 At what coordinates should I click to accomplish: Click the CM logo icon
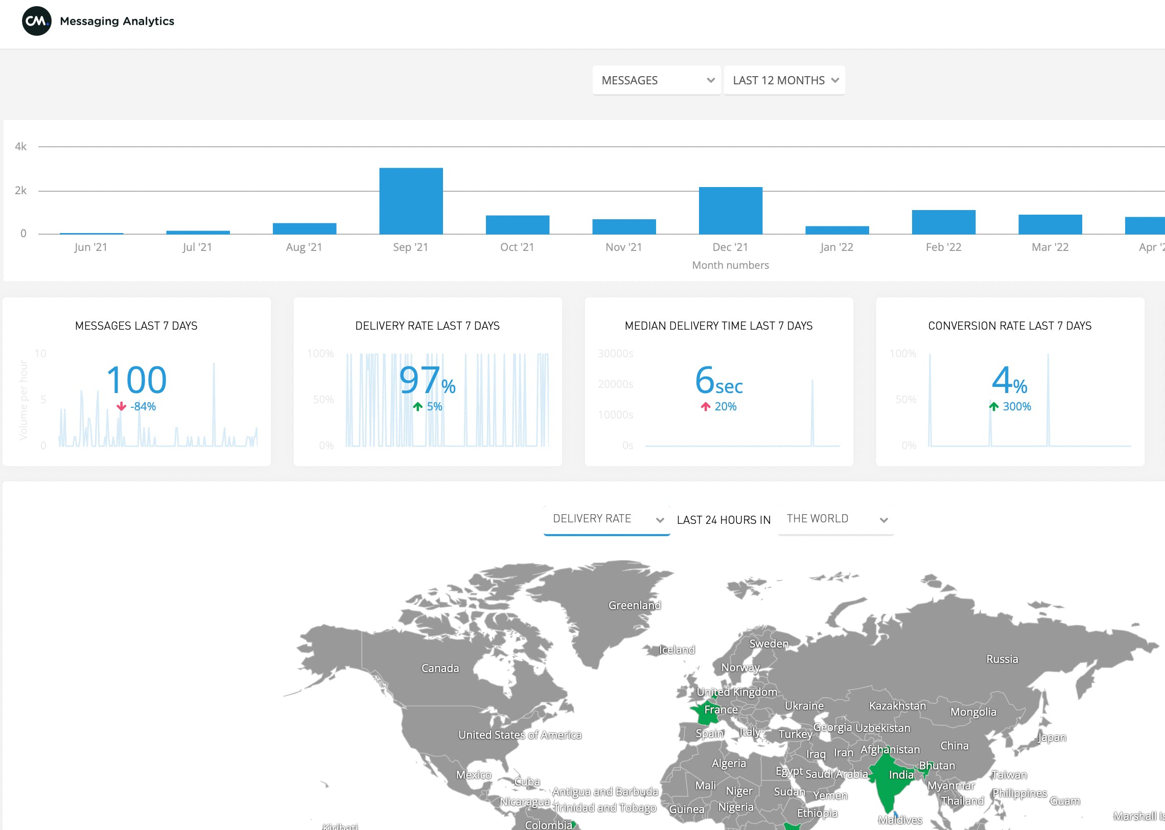pos(36,21)
